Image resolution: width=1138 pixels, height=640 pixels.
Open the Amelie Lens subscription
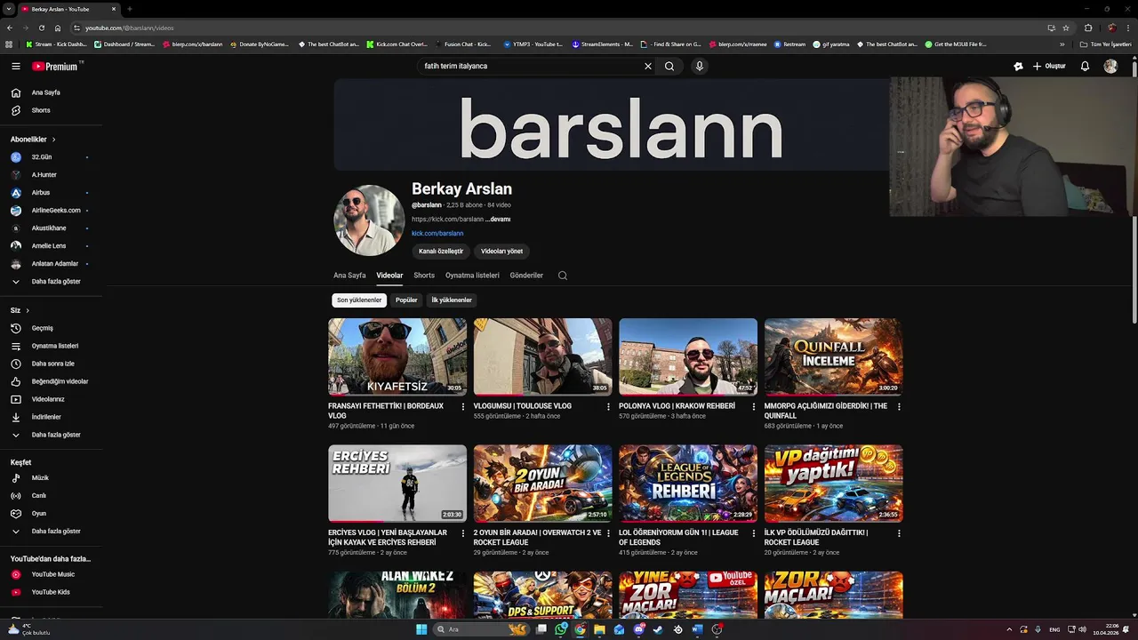pos(51,246)
